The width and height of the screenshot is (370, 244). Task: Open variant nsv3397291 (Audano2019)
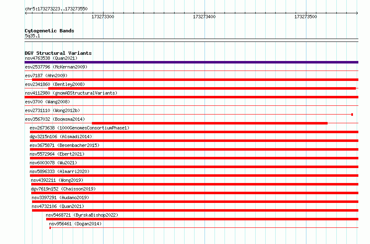(60, 198)
